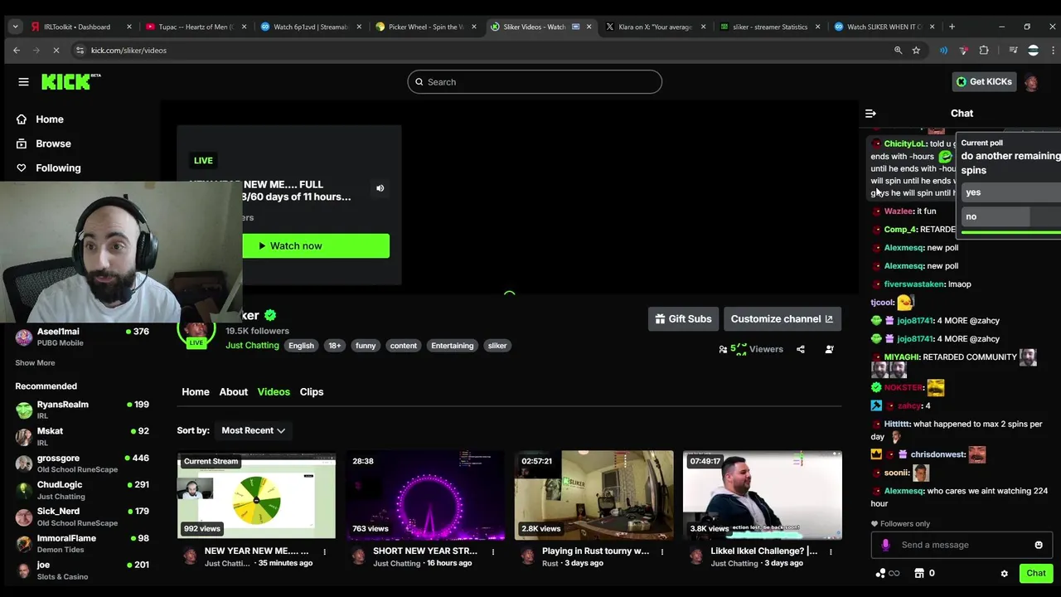Click the Customize channel button
Image resolution: width=1061 pixels, height=597 pixels.
pos(782,319)
